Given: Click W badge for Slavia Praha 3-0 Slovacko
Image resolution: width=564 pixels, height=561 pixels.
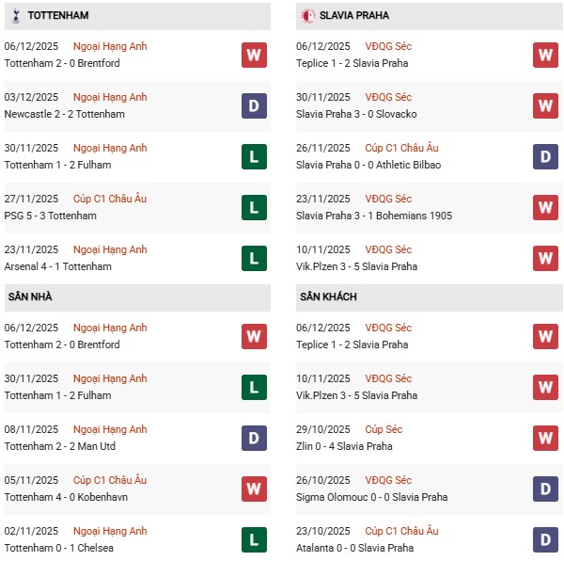Looking at the screenshot, I should 545,105.
